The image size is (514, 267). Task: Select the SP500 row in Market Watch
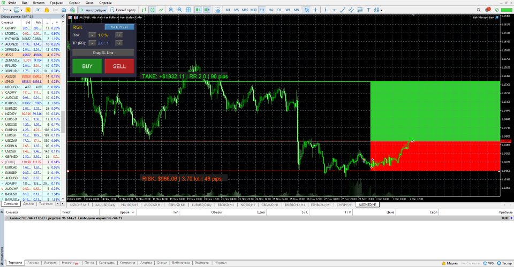click(31, 81)
